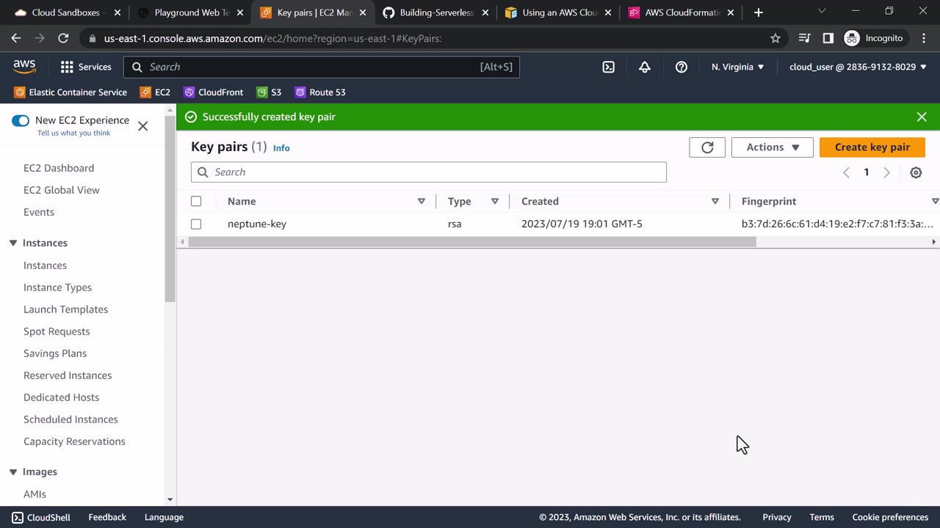Viewport: 940px width, 528px height.
Task: Open key pairs table preferences gear
Action: (916, 172)
